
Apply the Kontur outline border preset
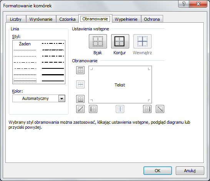(120, 41)
